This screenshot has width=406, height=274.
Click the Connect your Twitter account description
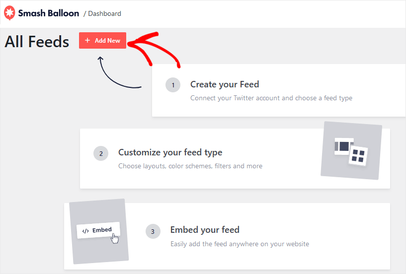tap(271, 98)
